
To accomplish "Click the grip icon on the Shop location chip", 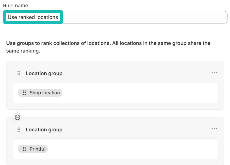I will tap(24, 92).
